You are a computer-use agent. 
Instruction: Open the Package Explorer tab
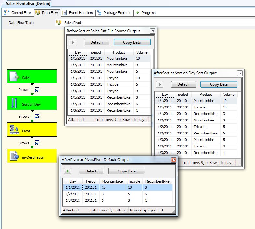[114, 13]
